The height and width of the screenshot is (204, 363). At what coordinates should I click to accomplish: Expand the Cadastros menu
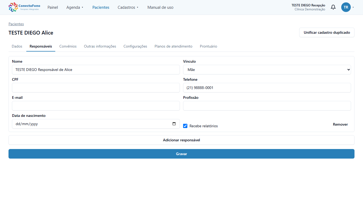[128, 7]
